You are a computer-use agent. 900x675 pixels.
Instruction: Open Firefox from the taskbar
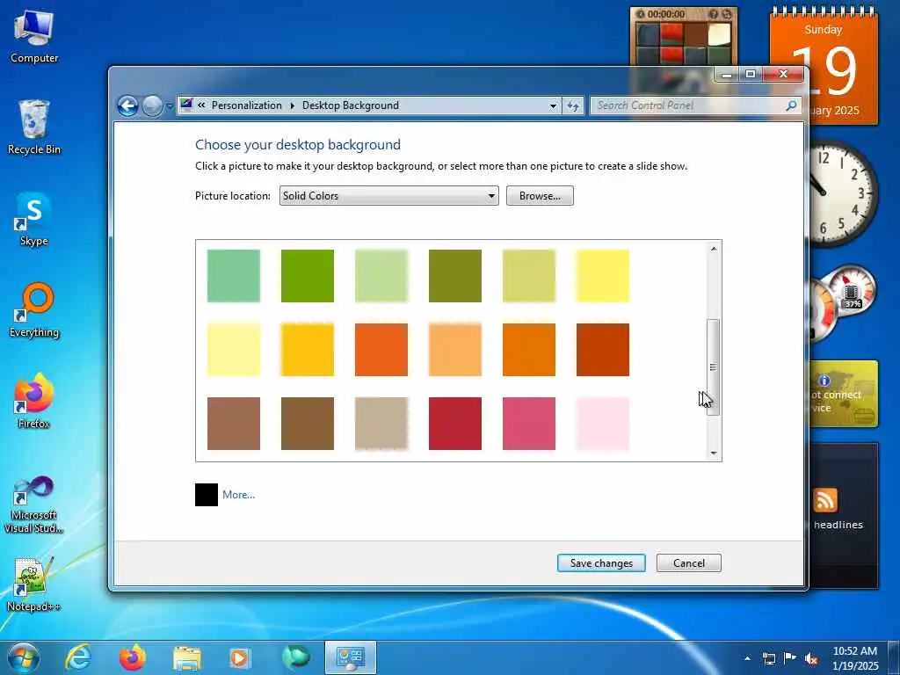(132, 657)
